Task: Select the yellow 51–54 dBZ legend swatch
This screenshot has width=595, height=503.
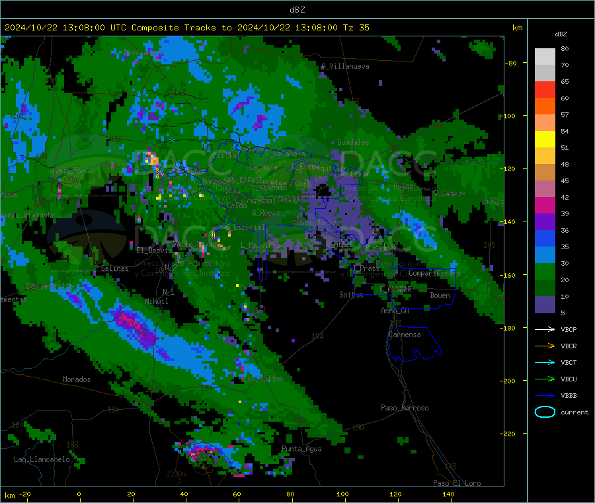Action: 545,139
